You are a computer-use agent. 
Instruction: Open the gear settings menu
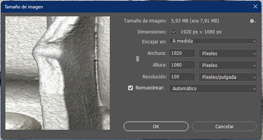[x=253, y=21]
